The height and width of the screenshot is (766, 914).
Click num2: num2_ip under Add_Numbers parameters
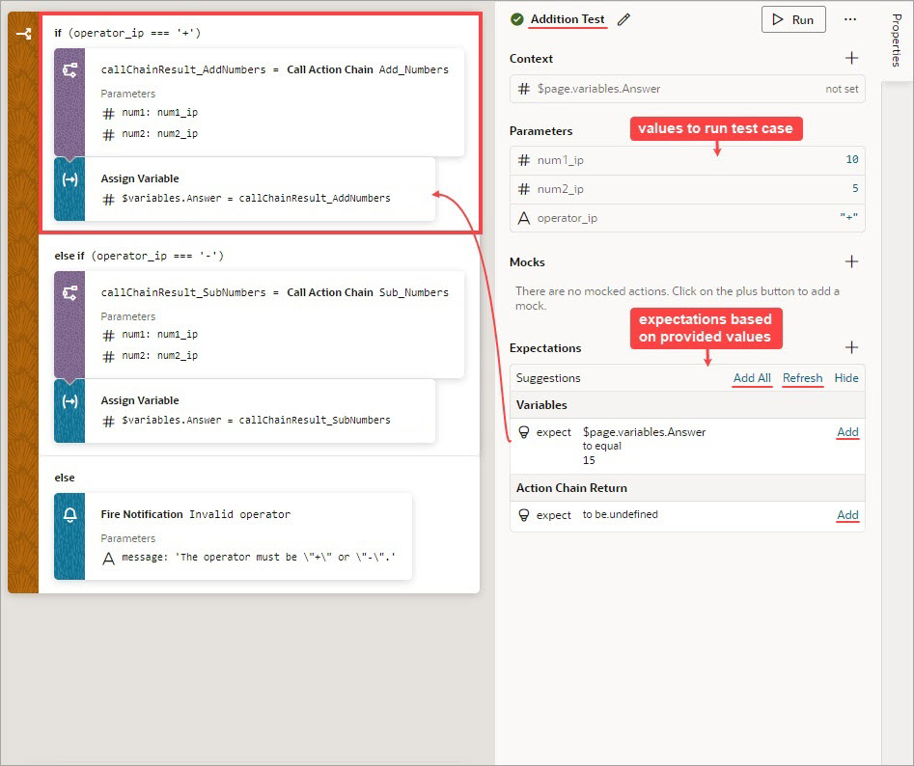coord(159,134)
